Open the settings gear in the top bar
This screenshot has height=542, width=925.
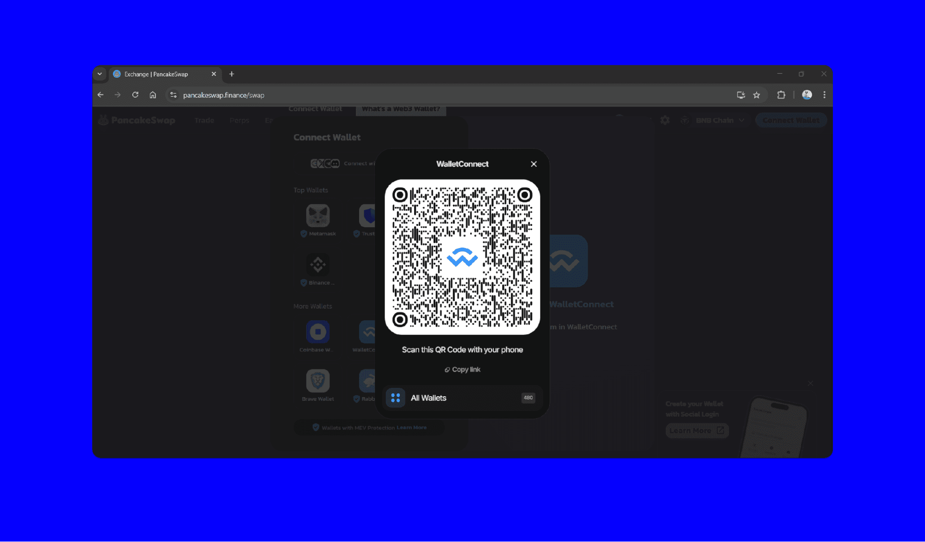click(665, 120)
